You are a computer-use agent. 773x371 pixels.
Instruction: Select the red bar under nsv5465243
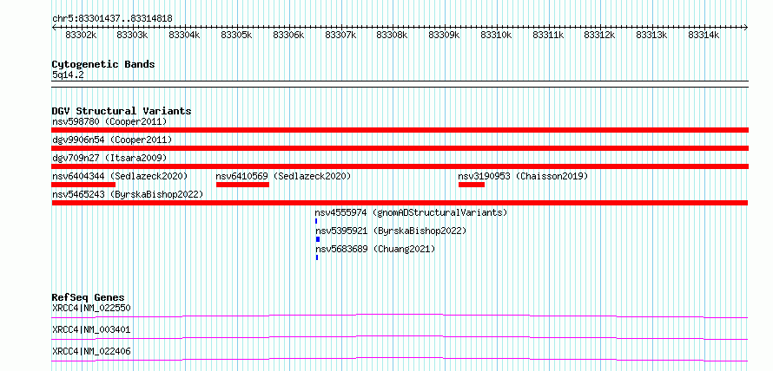coord(400,203)
